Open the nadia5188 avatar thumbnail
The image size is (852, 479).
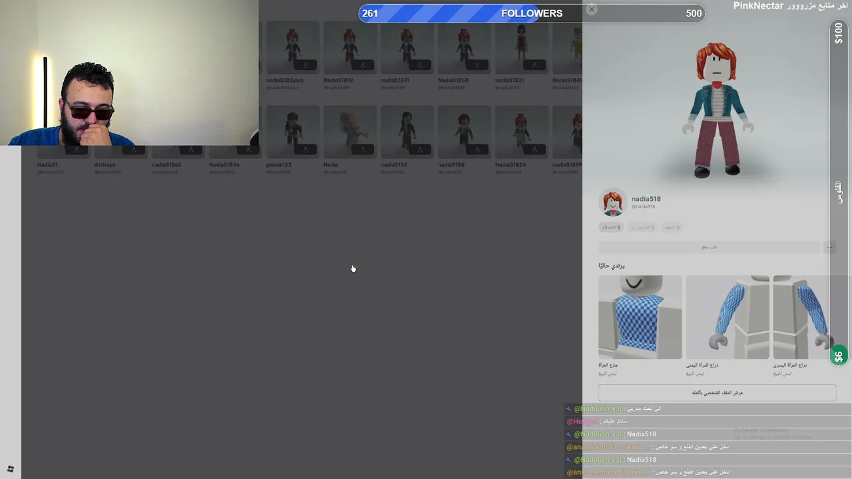[x=465, y=132]
